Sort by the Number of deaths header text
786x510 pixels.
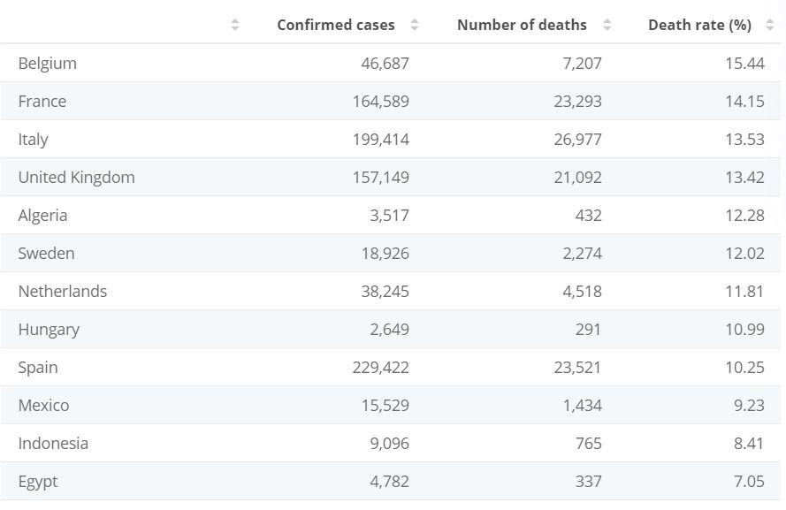521,25
